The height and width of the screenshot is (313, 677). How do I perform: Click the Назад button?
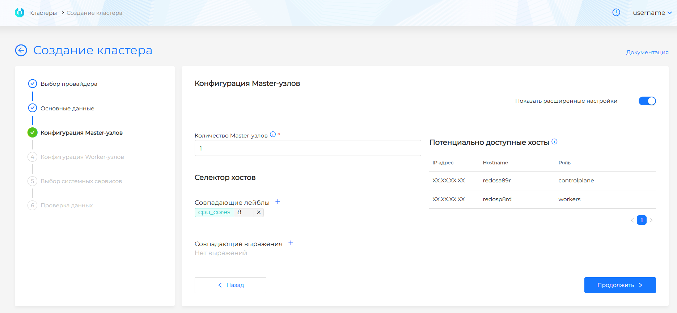click(230, 285)
